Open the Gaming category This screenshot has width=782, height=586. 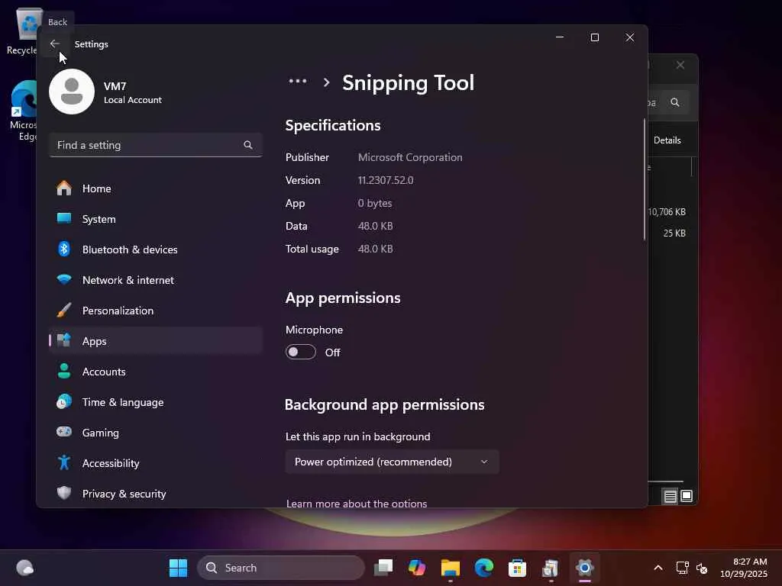[x=156, y=433]
